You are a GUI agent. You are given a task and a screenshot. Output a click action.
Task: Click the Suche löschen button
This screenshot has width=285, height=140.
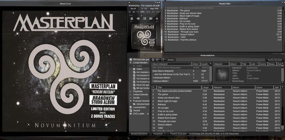pyautogui.click(x=274, y=60)
